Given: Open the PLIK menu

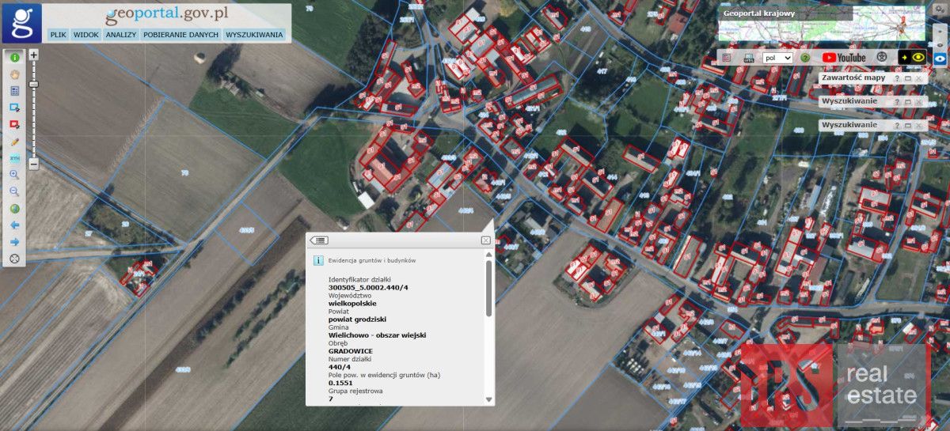Looking at the screenshot, I should 58,35.
